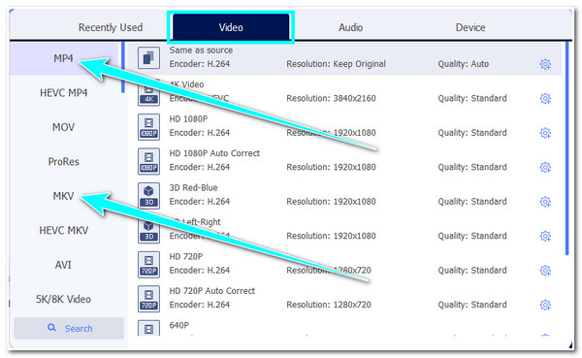Open settings gear for 3D Left-Right preset
The image size is (582, 358).
pyautogui.click(x=545, y=236)
